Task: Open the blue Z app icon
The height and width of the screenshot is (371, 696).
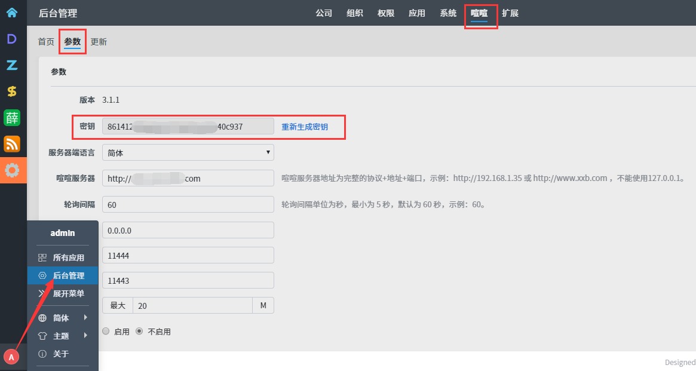Action: 12,65
